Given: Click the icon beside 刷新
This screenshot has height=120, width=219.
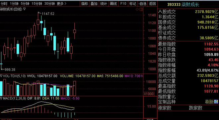Looking at the screenshot, I should coord(216,102).
